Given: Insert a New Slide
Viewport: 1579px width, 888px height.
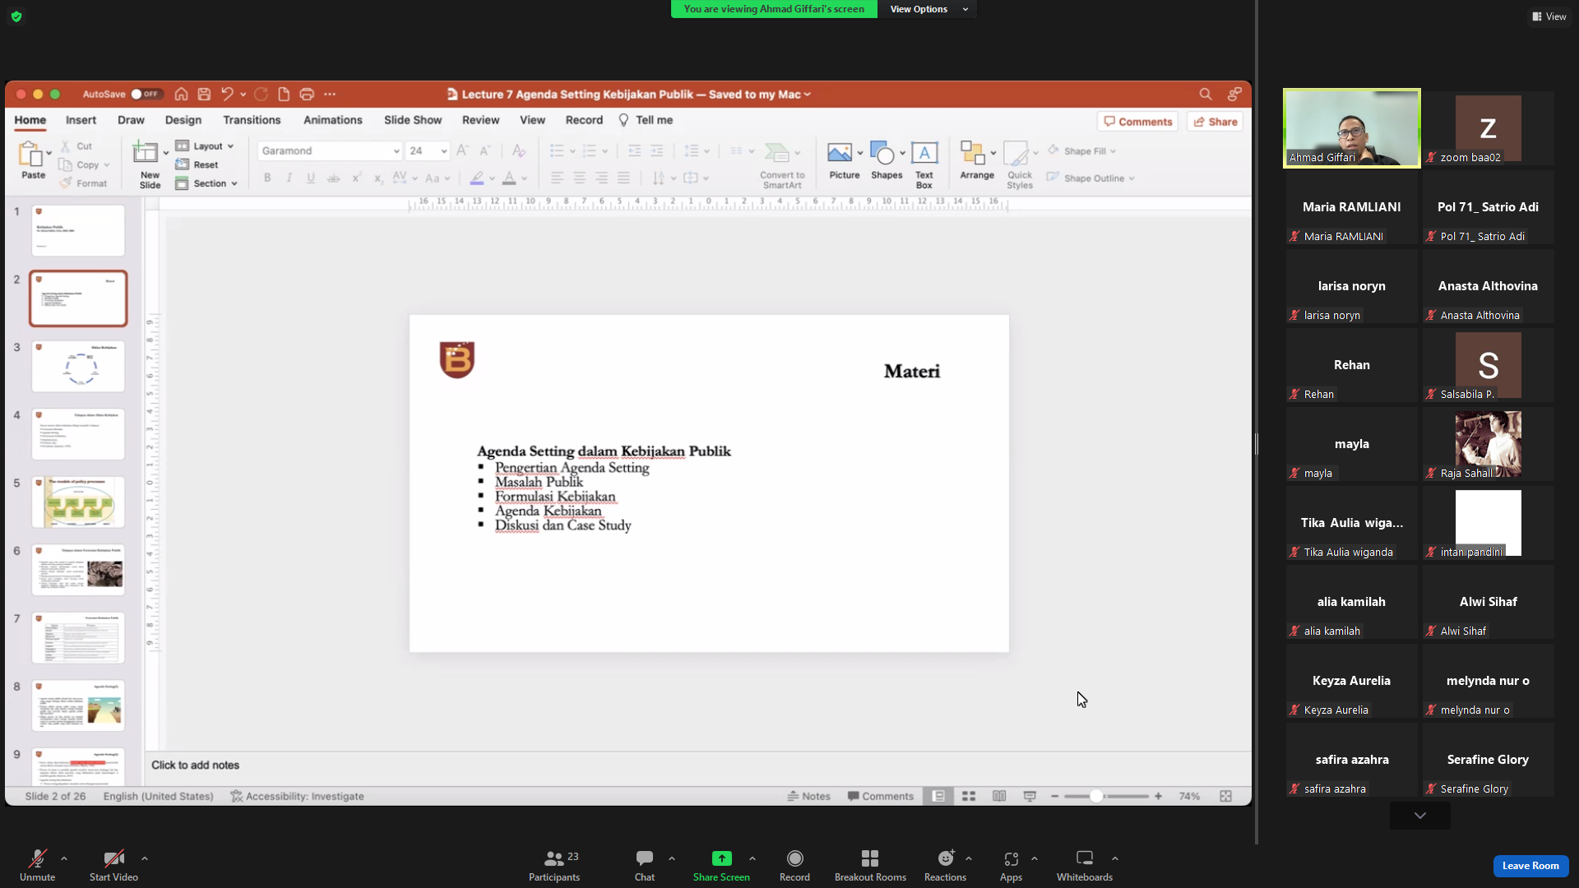Looking at the screenshot, I should pos(150,164).
